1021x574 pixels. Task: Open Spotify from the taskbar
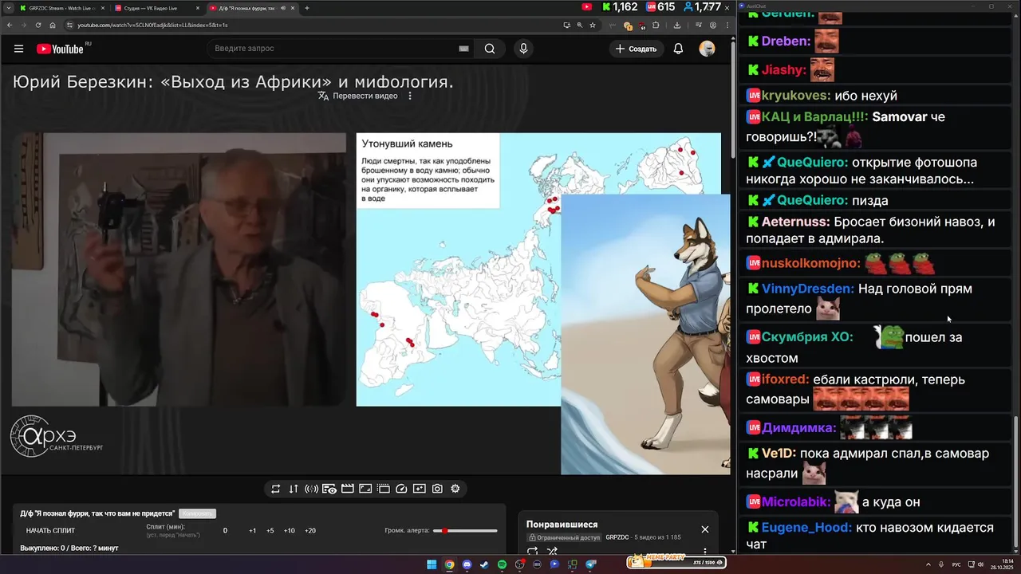click(x=502, y=564)
